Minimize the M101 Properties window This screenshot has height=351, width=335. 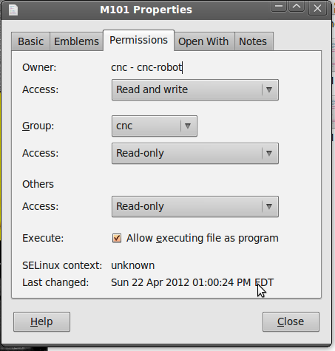(x=279, y=7)
